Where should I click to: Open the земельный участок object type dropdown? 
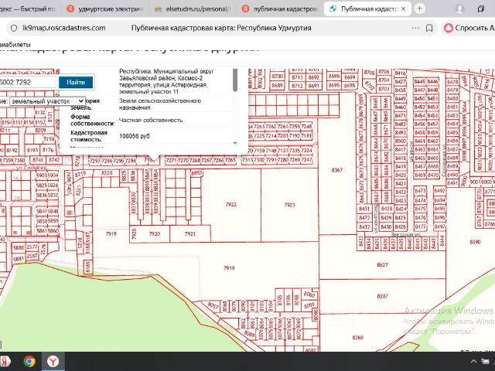(47, 101)
